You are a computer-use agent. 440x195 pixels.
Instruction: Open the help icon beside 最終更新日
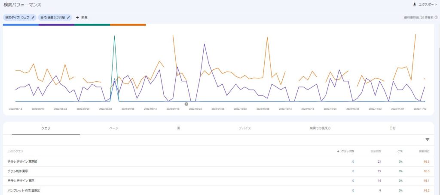pos(436,17)
